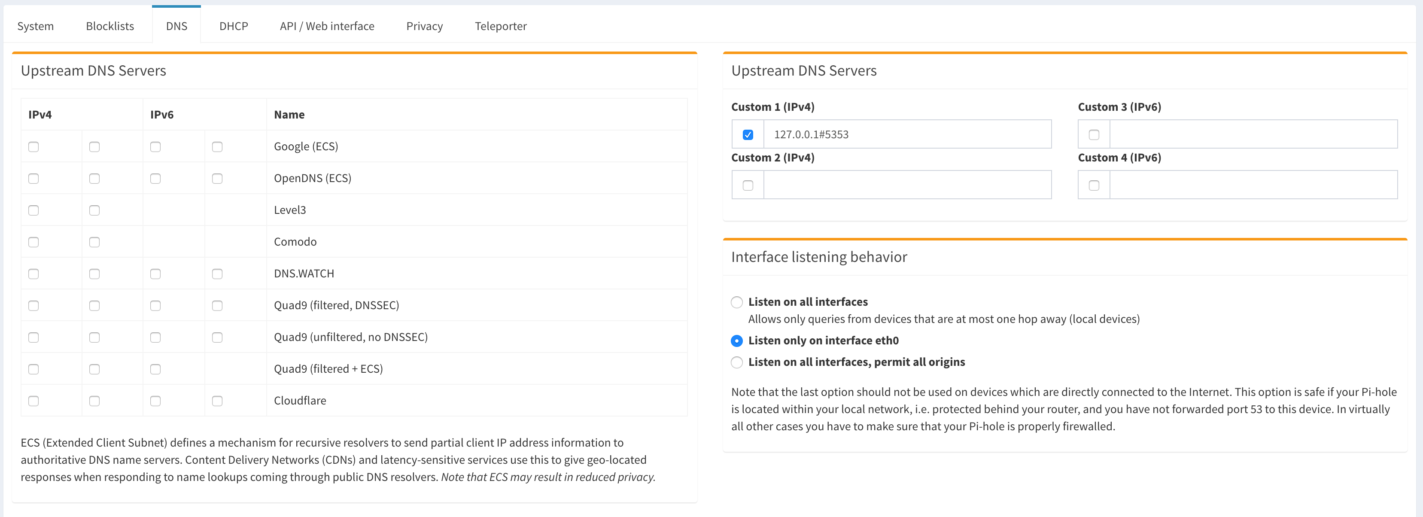Switch to the Blocklists tab
This screenshot has width=1423, height=517.
[x=110, y=26]
